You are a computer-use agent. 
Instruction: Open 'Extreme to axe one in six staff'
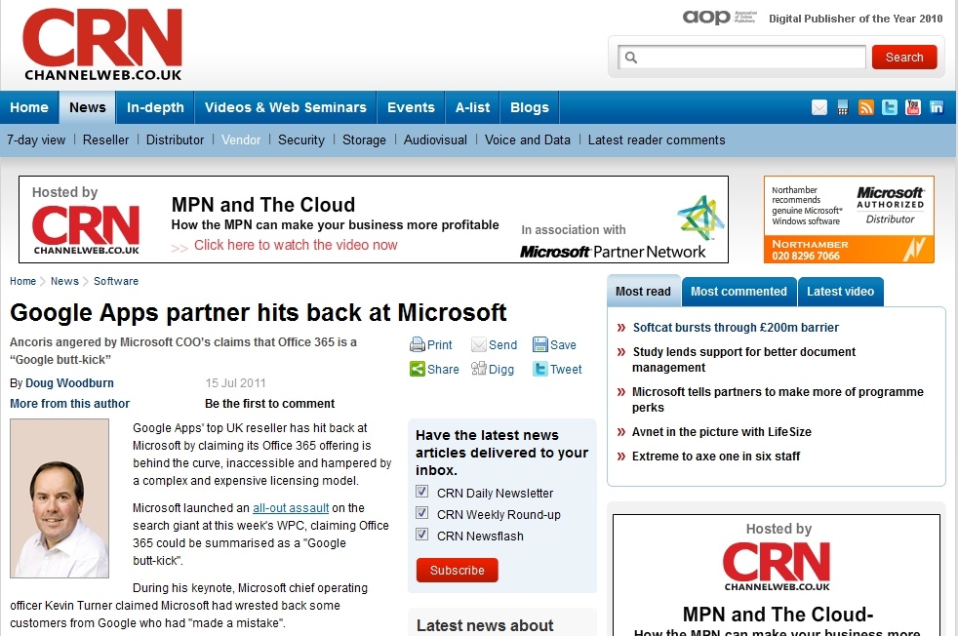[x=716, y=457]
